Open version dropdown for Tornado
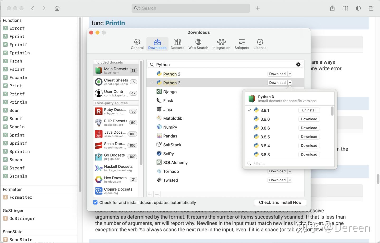 pyautogui.click(x=290, y=171)
